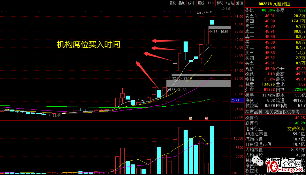The width and height of the screenshot is (306, 175).
Task: Open the 统计 statistics tool
Action: point(191,3)
